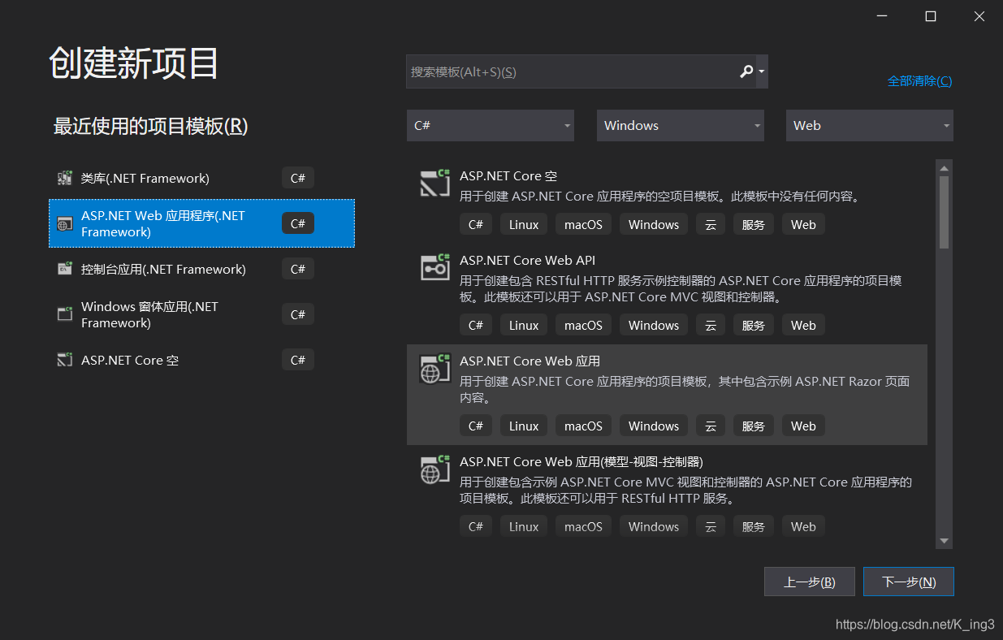Open the Windows platform filter dropdown
1003x640 pixels.
681,125
